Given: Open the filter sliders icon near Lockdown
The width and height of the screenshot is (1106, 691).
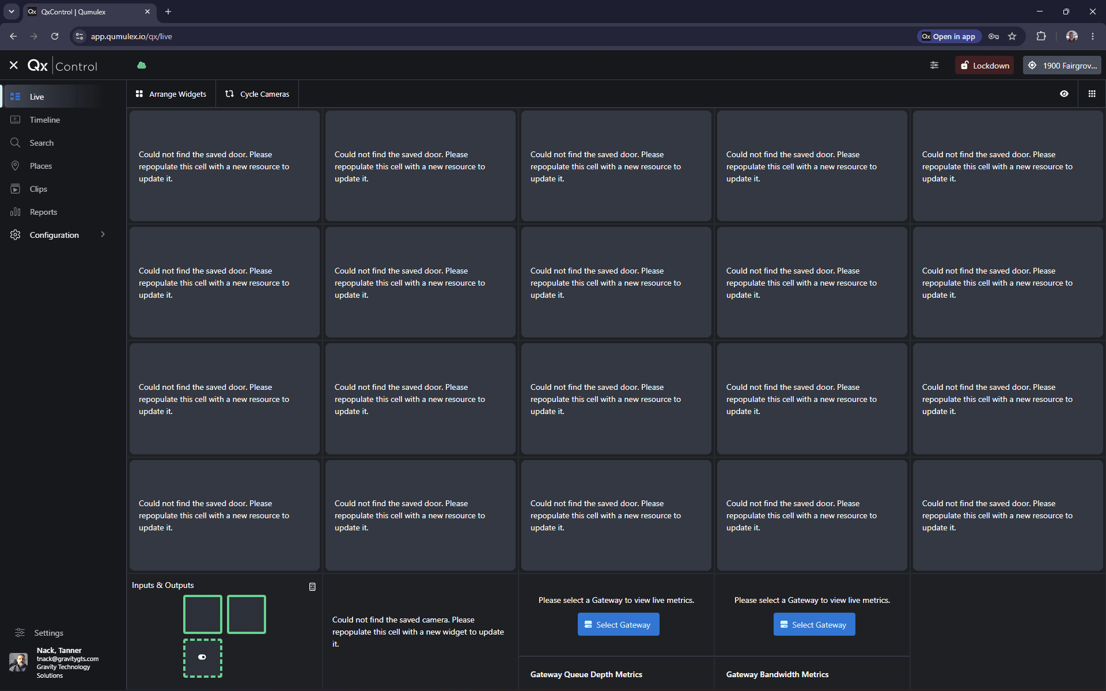Looking at the screenshot, I should pyautogui.click(x=934, y=66).
